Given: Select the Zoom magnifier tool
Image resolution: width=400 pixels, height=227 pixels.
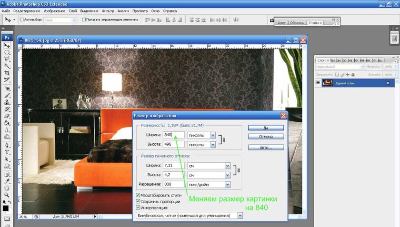Looking at the screenshot, I should point(7,195).
